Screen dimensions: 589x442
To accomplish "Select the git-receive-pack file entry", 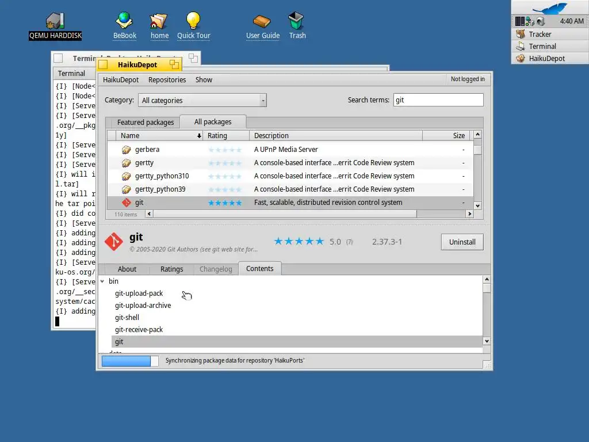I will tap(139, 329).
